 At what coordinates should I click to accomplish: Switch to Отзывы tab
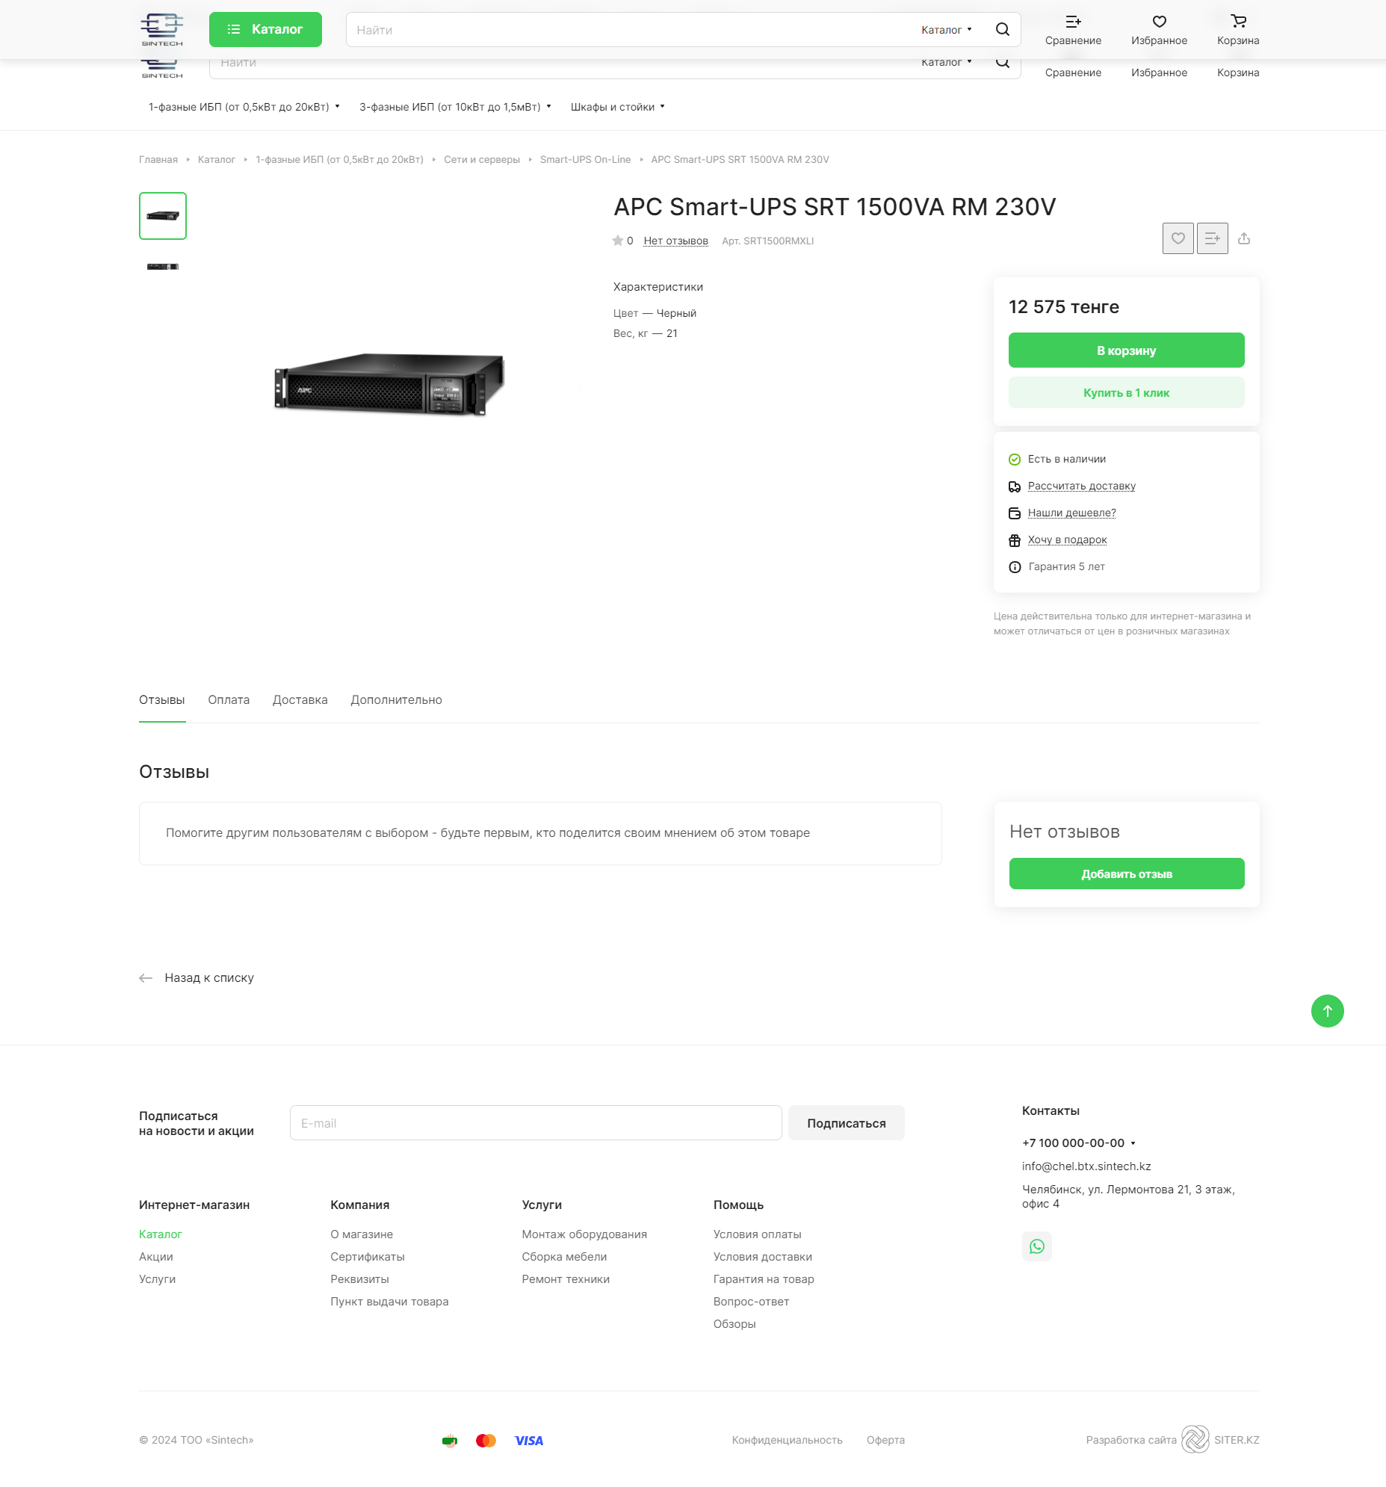click(161, 699)
